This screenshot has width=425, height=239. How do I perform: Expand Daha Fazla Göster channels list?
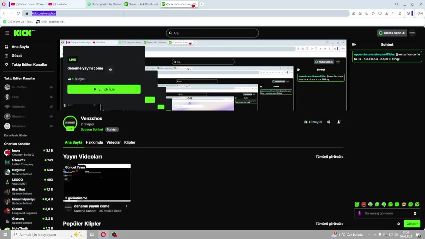click(16, 135)
